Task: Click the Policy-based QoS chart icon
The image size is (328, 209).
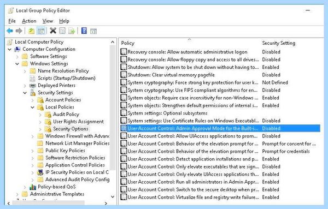Action: [33, 187]
